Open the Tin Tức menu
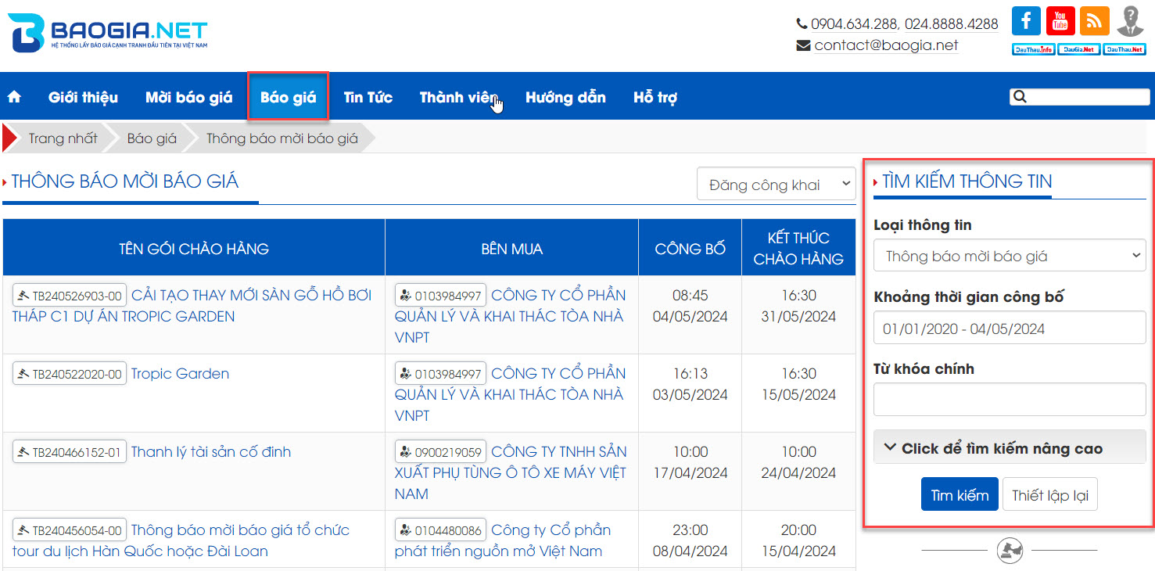 tap(368, 97)
